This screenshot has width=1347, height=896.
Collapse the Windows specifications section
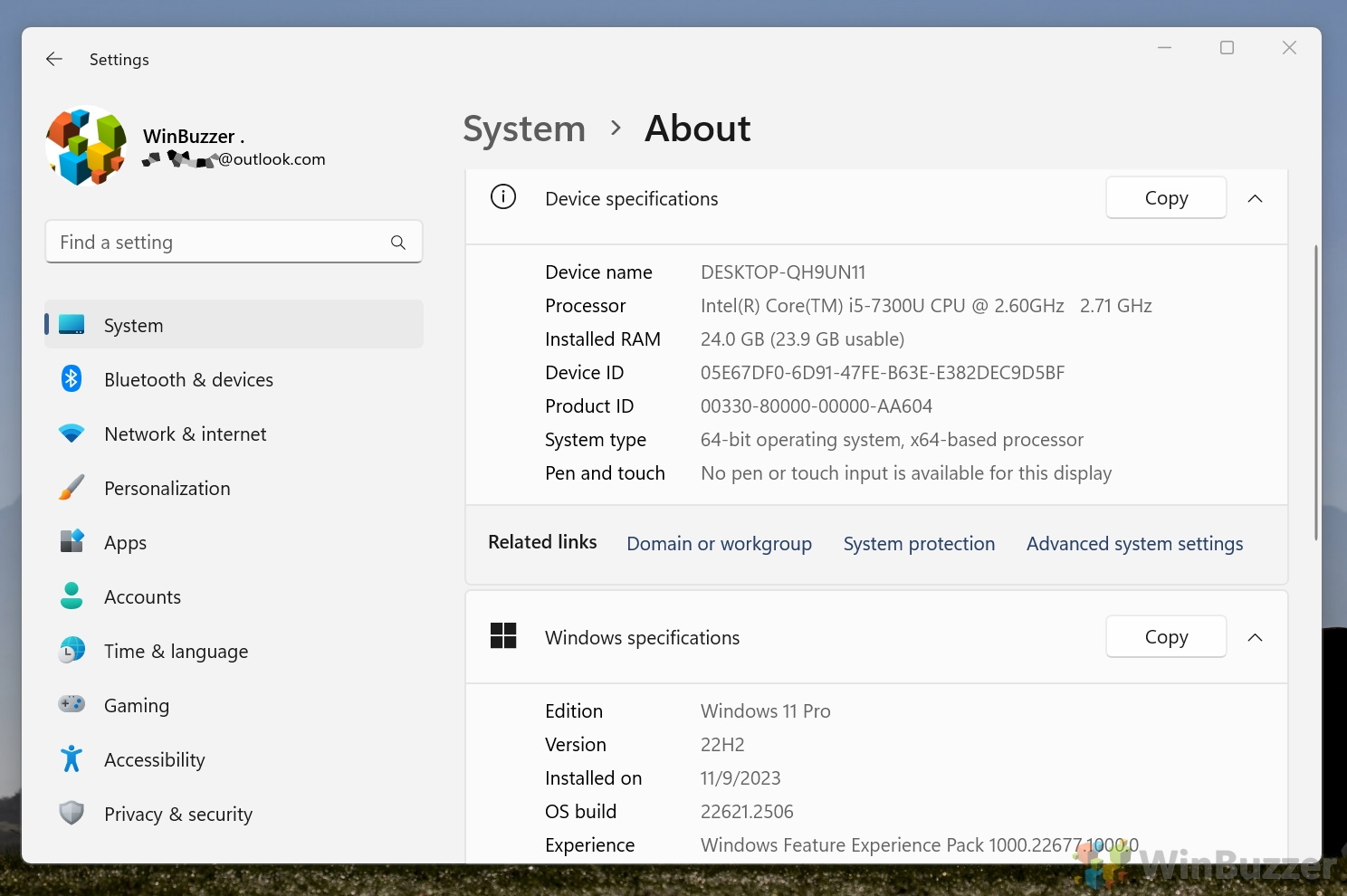1255,637
